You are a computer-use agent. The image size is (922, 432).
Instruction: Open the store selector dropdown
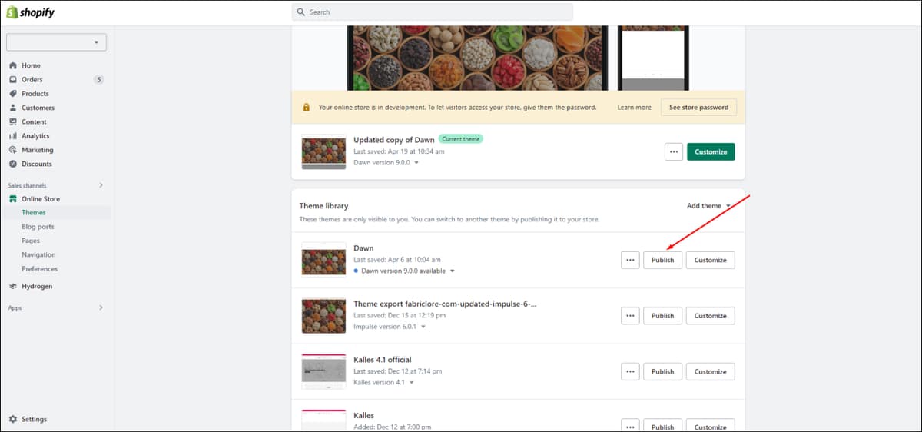pyautogui.click(x=56, y=42)
